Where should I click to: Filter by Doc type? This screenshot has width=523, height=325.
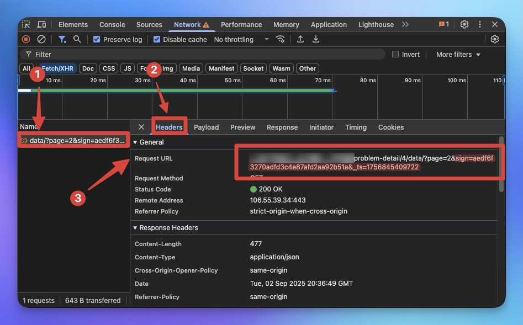tap(88, 68)
